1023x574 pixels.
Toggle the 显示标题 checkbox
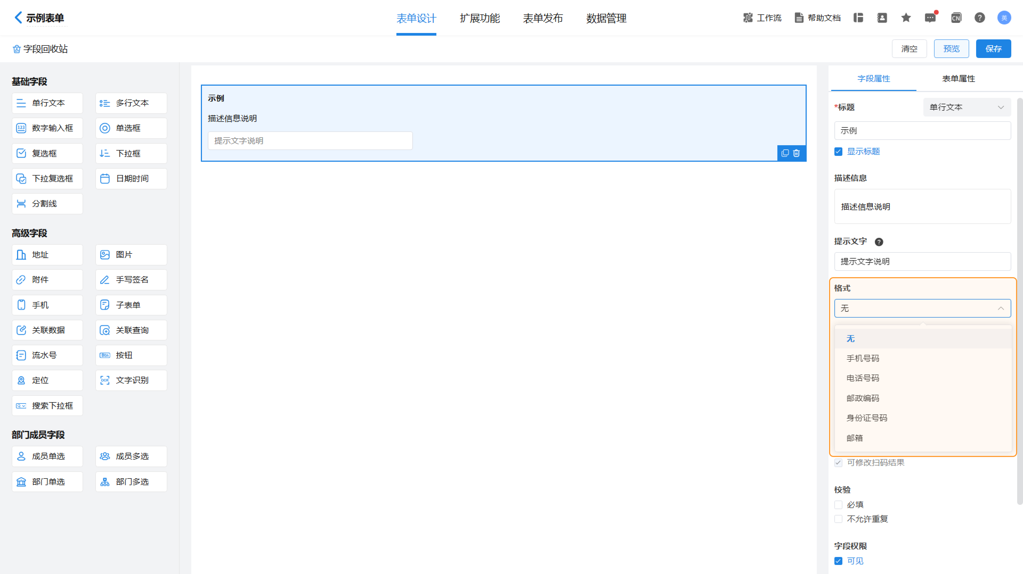[838, 152]
